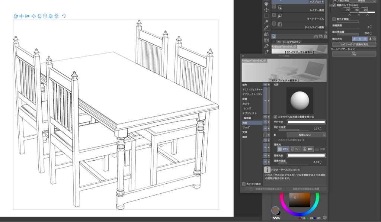Click the snap-to-ground object manipulator icon

57,16
